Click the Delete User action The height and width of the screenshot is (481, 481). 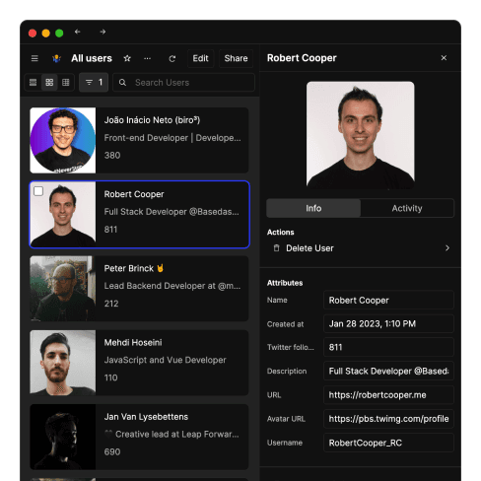pos(360,248)
